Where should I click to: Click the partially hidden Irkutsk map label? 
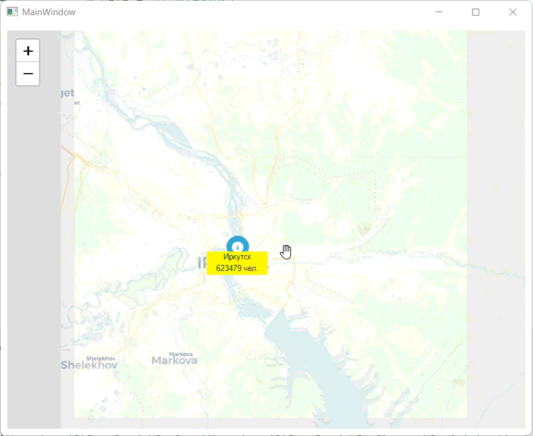[x=201, y=263]
